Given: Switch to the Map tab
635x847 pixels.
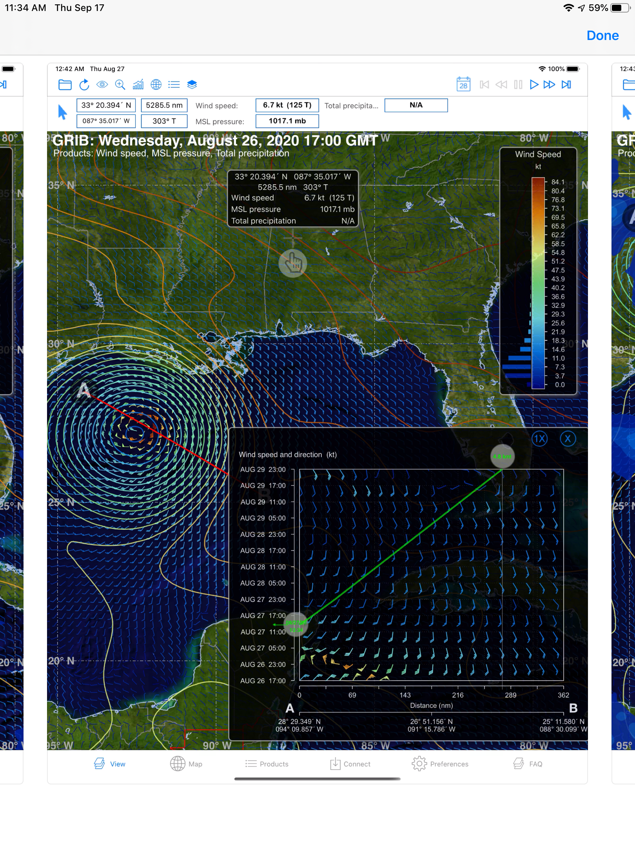Looking at the screenshot, I should (x=186, y=764).
